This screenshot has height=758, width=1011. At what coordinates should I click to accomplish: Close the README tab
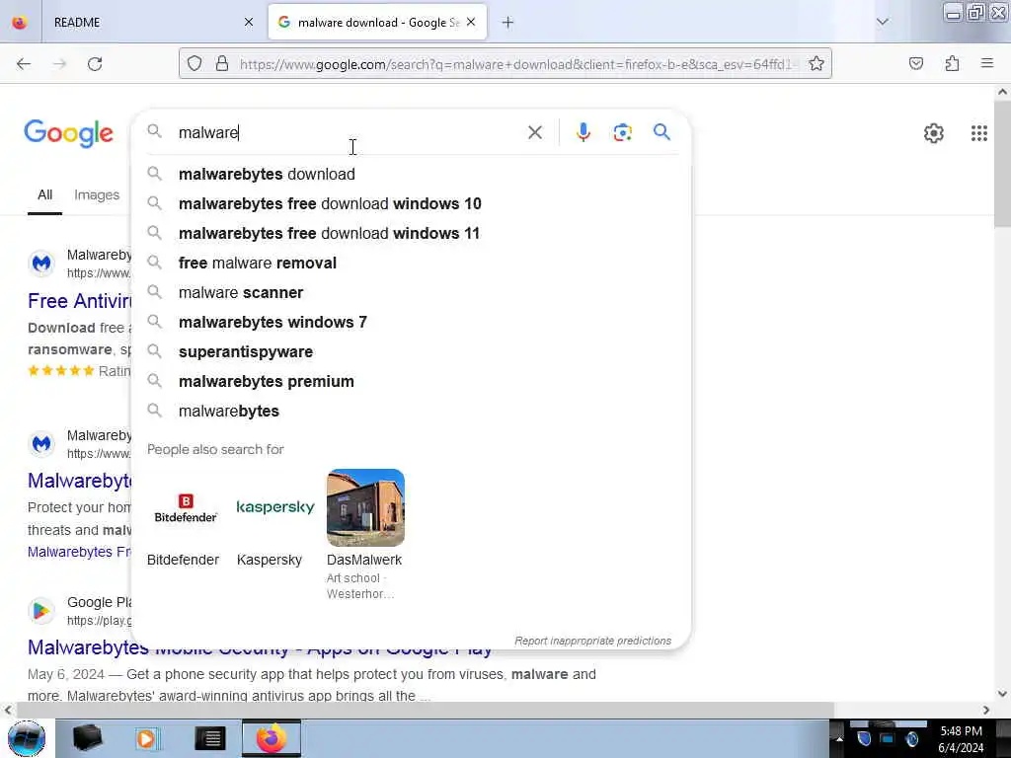tap(249, 22)
